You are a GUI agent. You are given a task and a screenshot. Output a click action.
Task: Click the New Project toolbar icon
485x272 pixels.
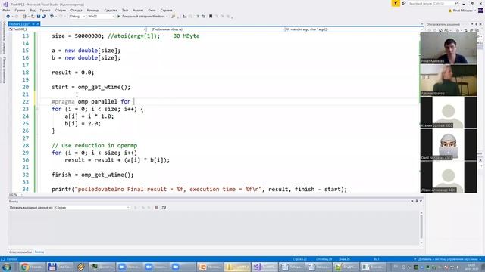coord(24,17)
